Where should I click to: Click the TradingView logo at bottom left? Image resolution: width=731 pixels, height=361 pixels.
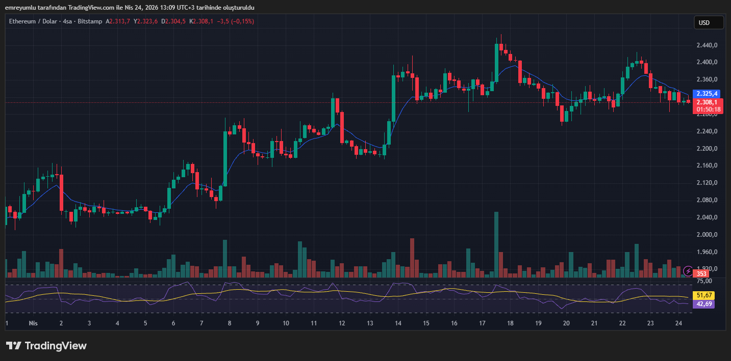[46, 346]
